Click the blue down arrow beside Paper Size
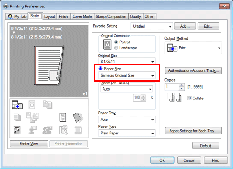 coord(101,68)
